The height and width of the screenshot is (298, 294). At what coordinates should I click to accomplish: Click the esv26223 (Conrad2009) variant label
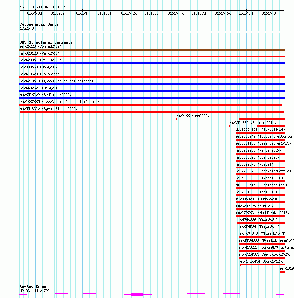(x=41, y=46)
